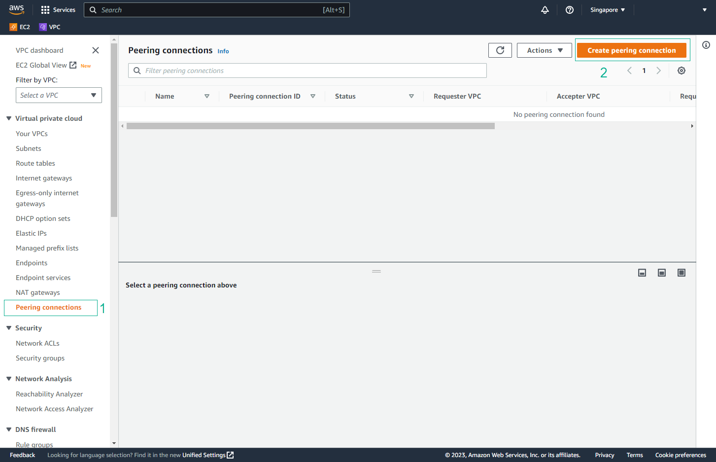Go to Network Access Analyzer
Image resolution: width=716 pixels, height=462 pixels.
tap(54, 409)
